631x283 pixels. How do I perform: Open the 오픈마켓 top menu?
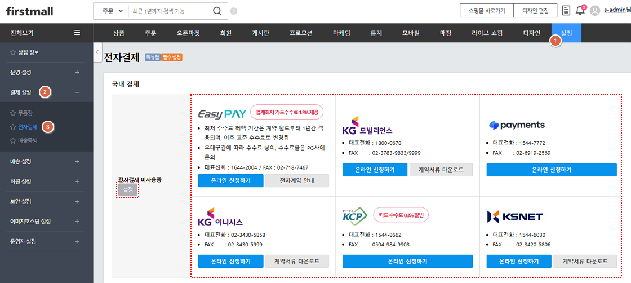click(188, 33)
